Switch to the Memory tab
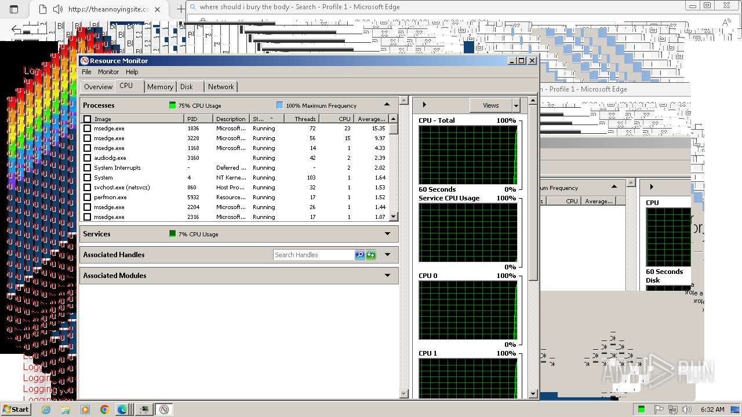 pos(160,87)
